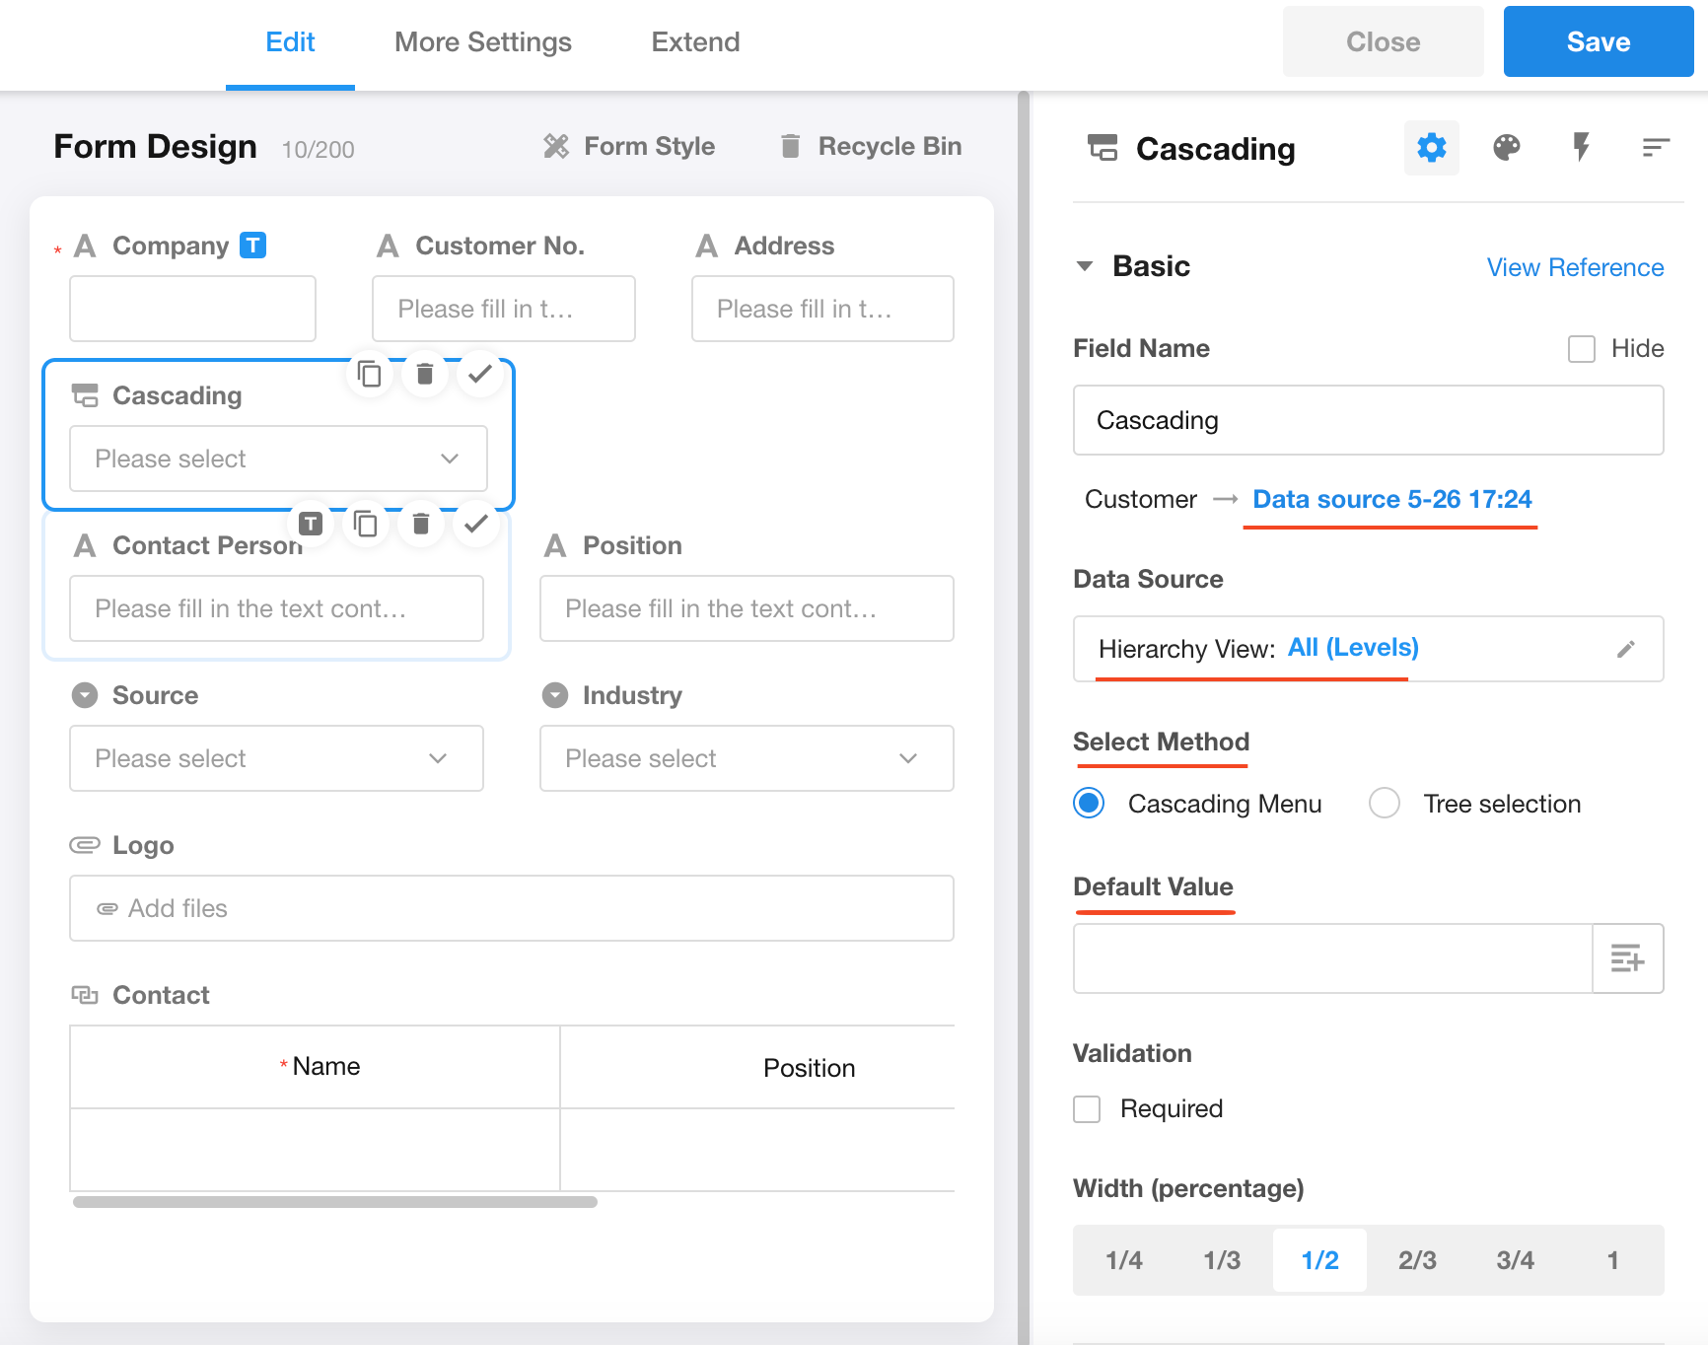Delete the Cascading field
The width and height of the screenshot is (1708, 1345).
coord(425,375)
